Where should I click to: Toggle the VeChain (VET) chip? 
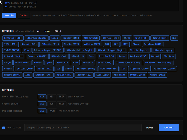92,44
